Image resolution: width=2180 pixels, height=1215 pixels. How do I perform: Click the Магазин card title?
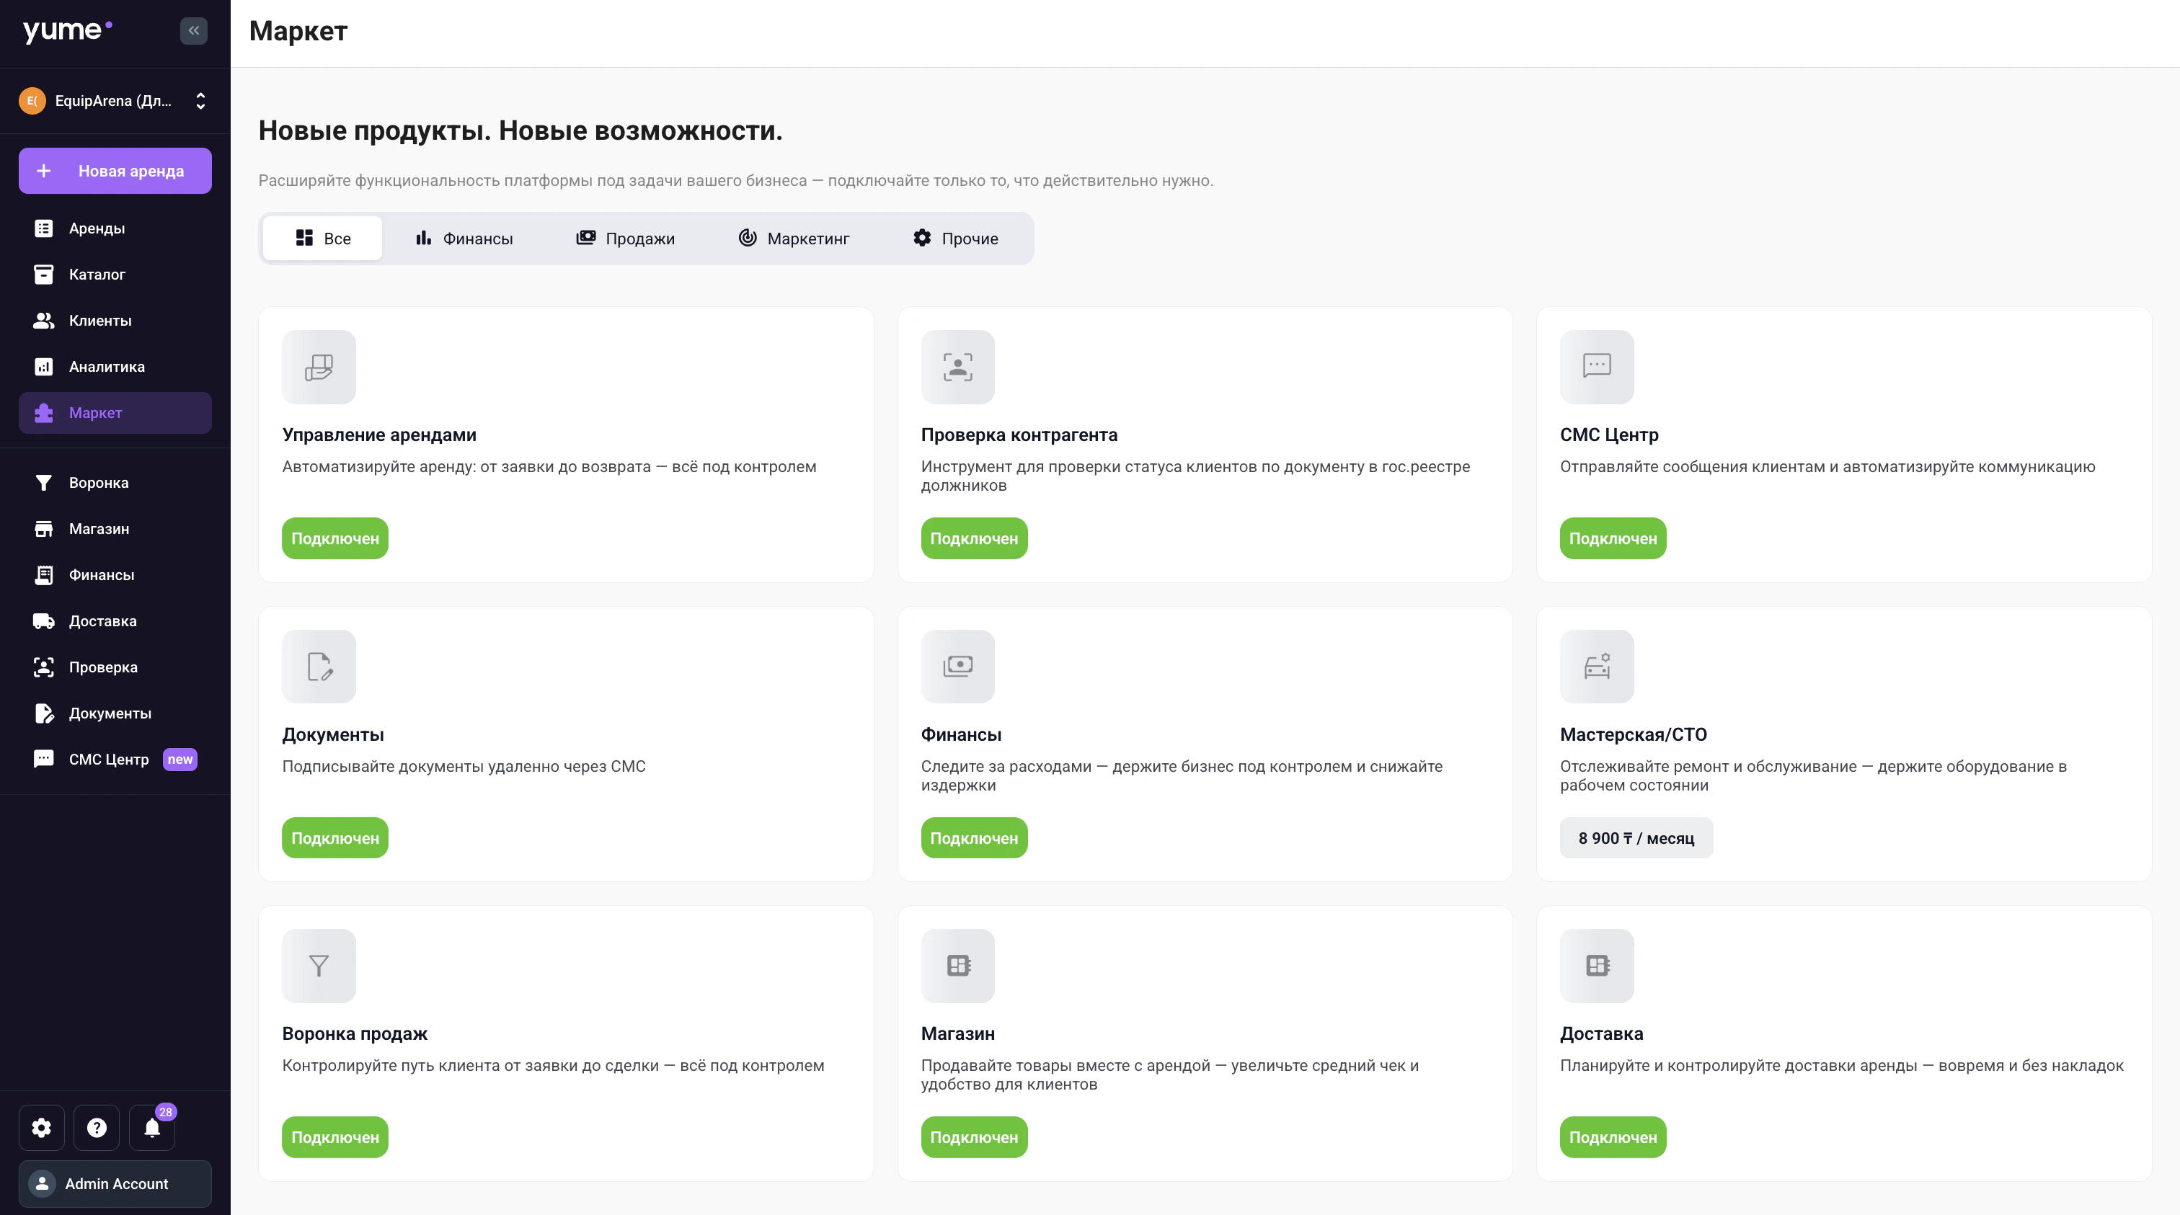tap(957, 1033)
